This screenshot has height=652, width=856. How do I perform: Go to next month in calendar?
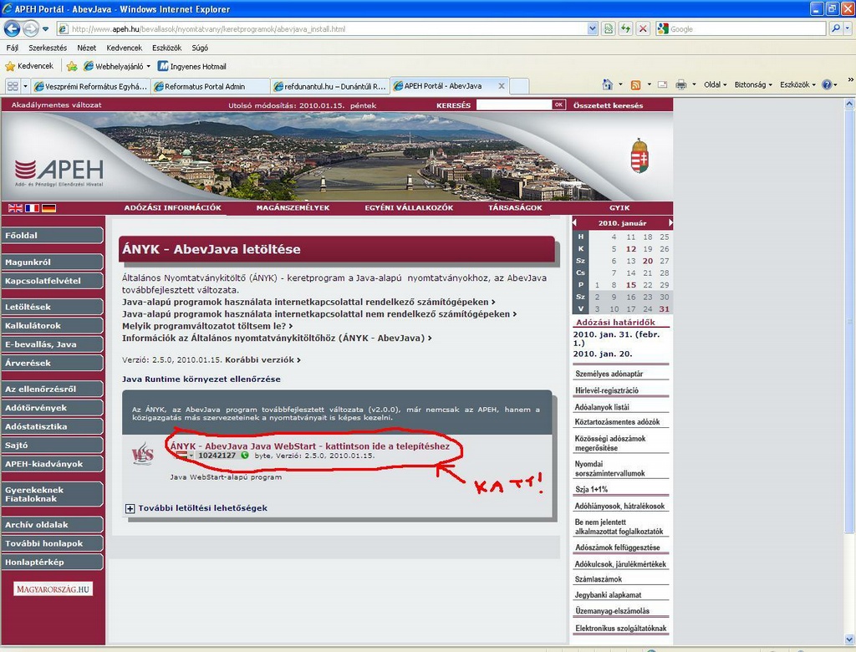point(670,223)
